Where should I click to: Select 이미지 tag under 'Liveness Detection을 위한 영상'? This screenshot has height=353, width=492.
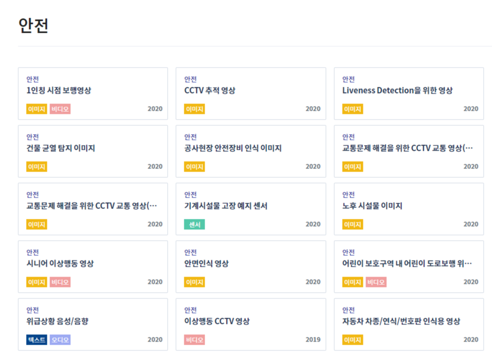tap(352, 109)
